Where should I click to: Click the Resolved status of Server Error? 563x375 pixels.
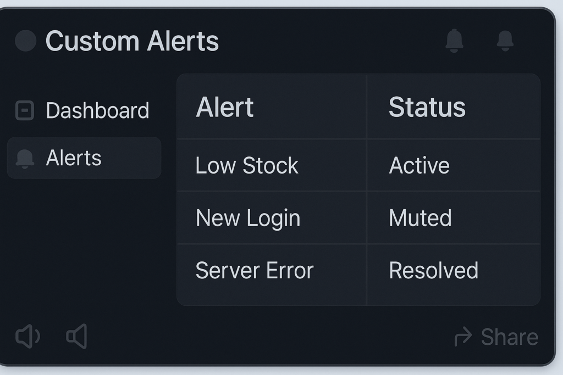click(433, 271)
